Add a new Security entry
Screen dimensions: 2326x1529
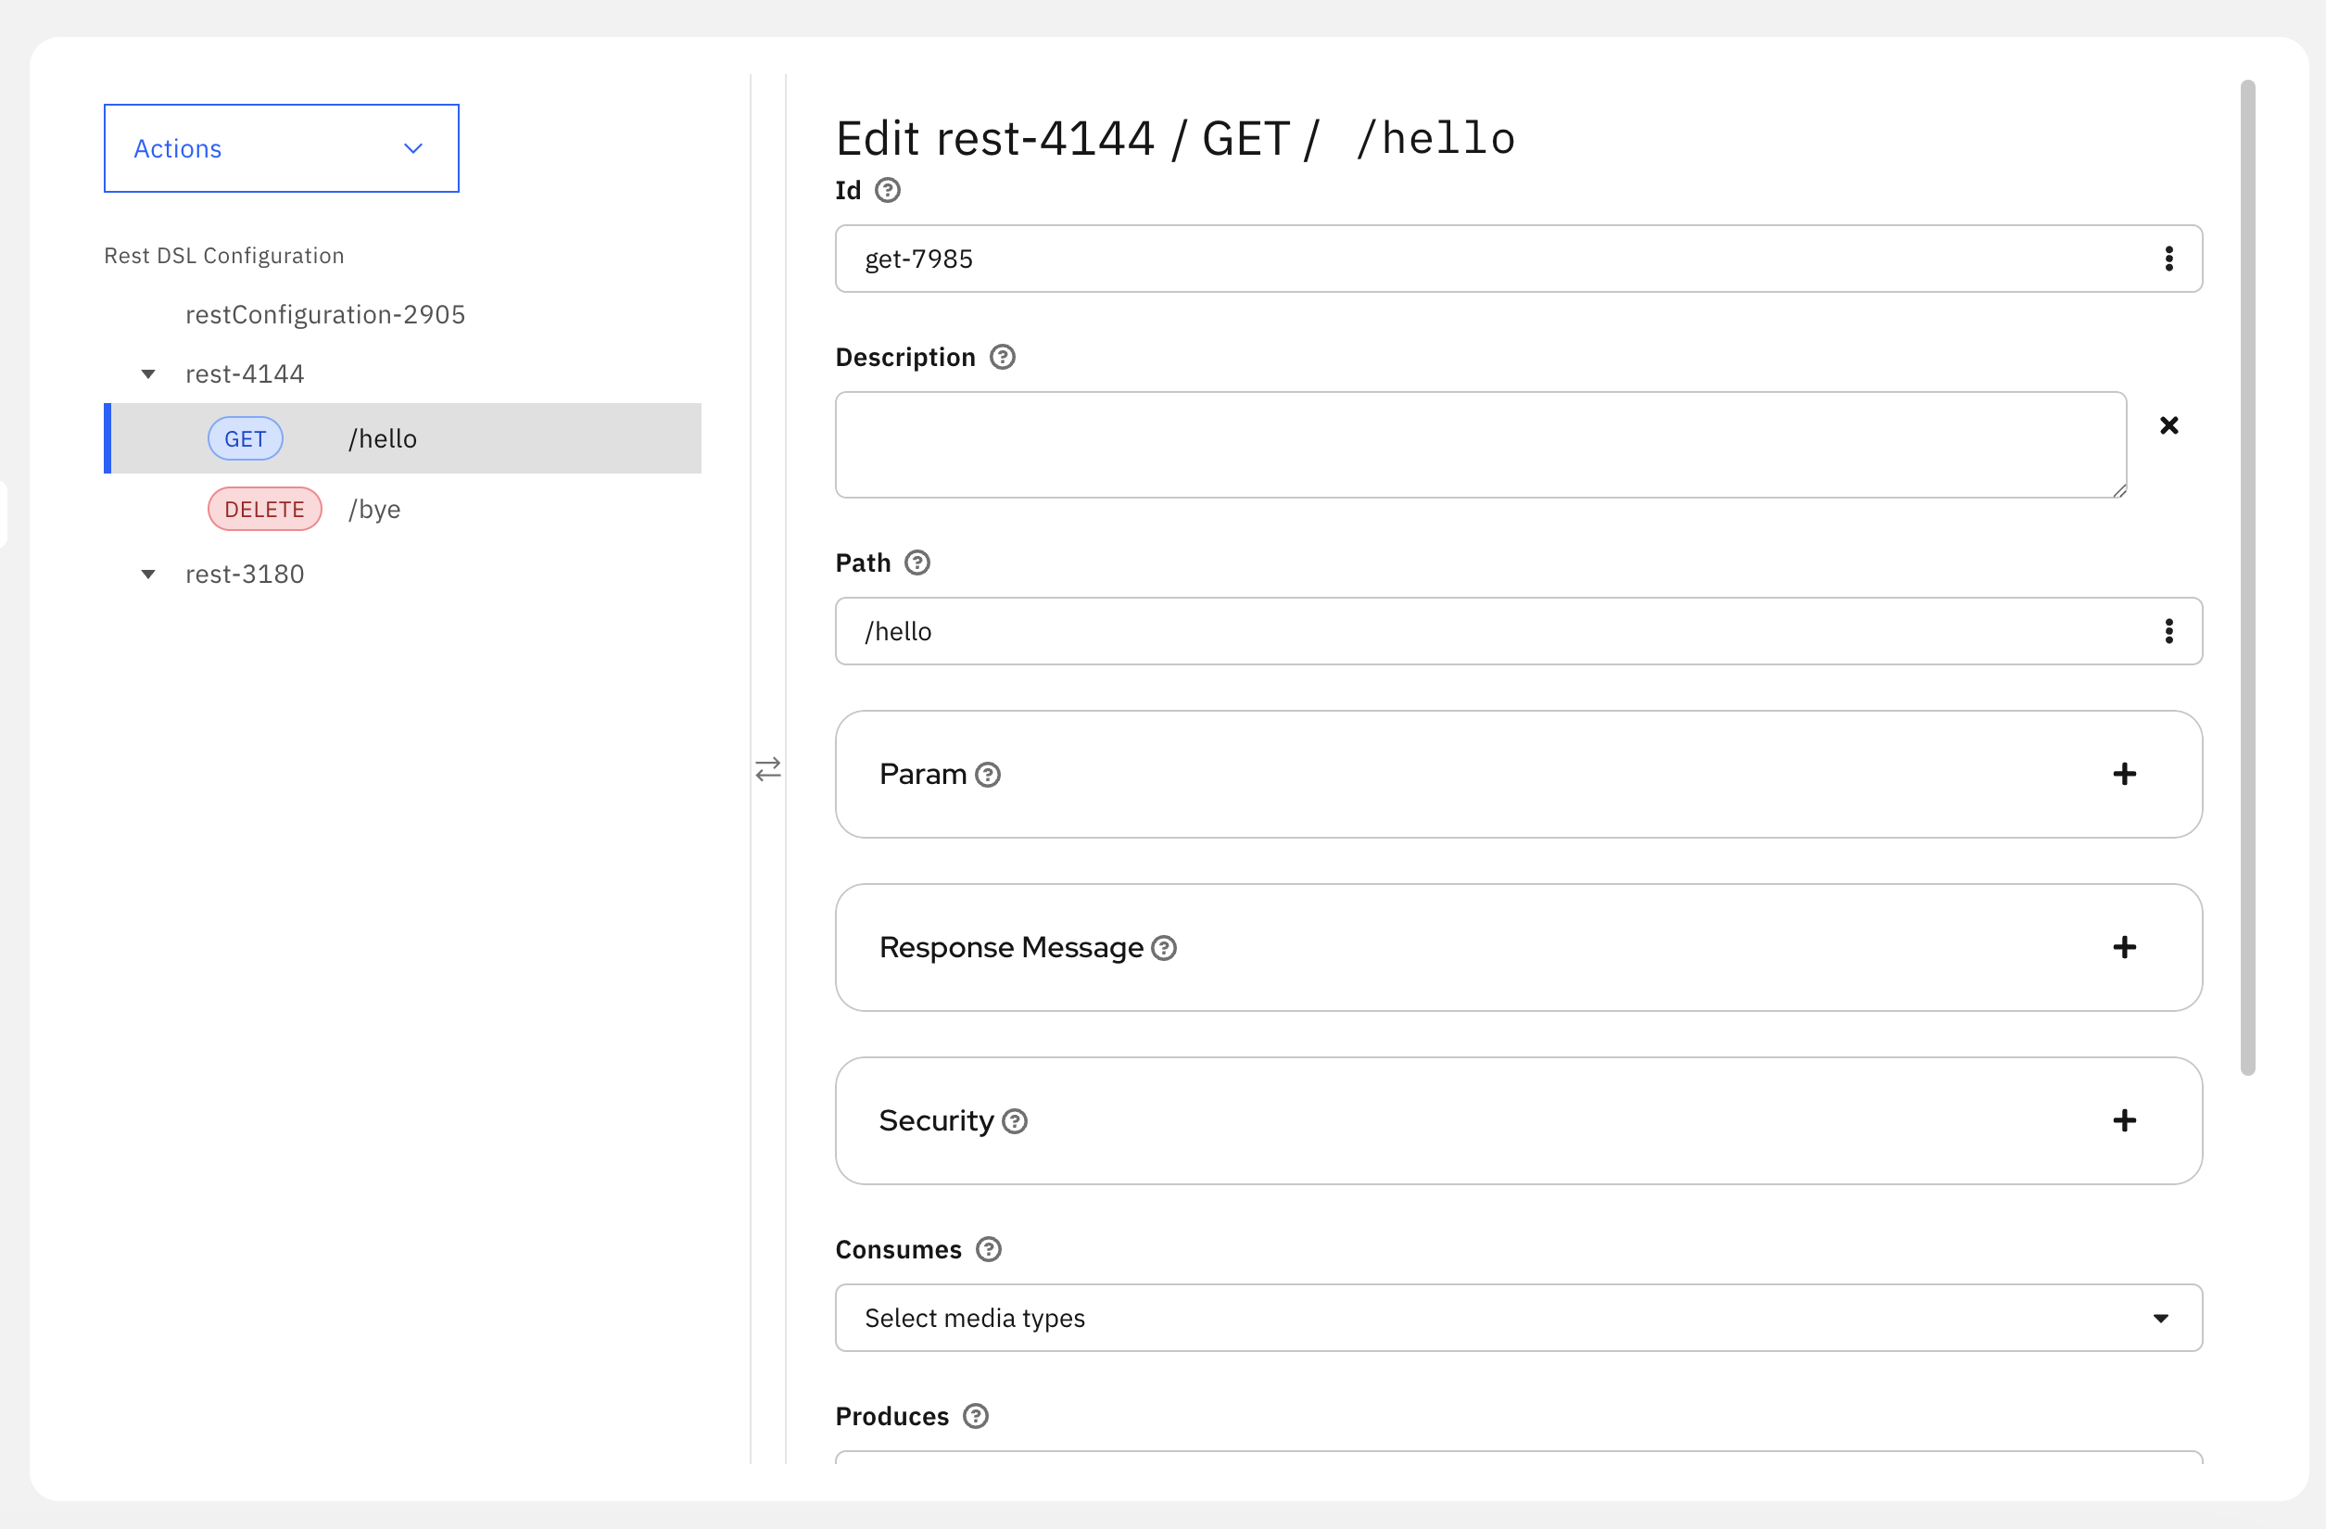[x=2125, y=1120]
